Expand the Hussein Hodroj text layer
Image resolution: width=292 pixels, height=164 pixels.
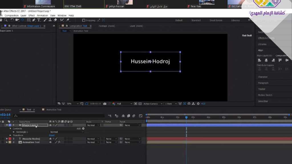click(x=7, y=139)
